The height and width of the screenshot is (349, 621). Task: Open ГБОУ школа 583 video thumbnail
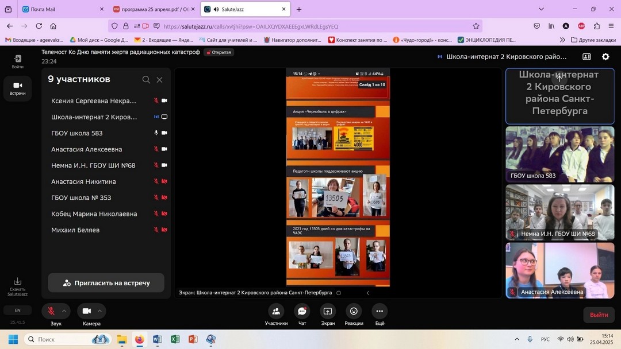point(560,154)
